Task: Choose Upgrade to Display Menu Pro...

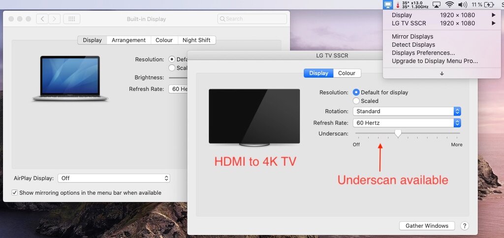Action: [x=435, y=61]
